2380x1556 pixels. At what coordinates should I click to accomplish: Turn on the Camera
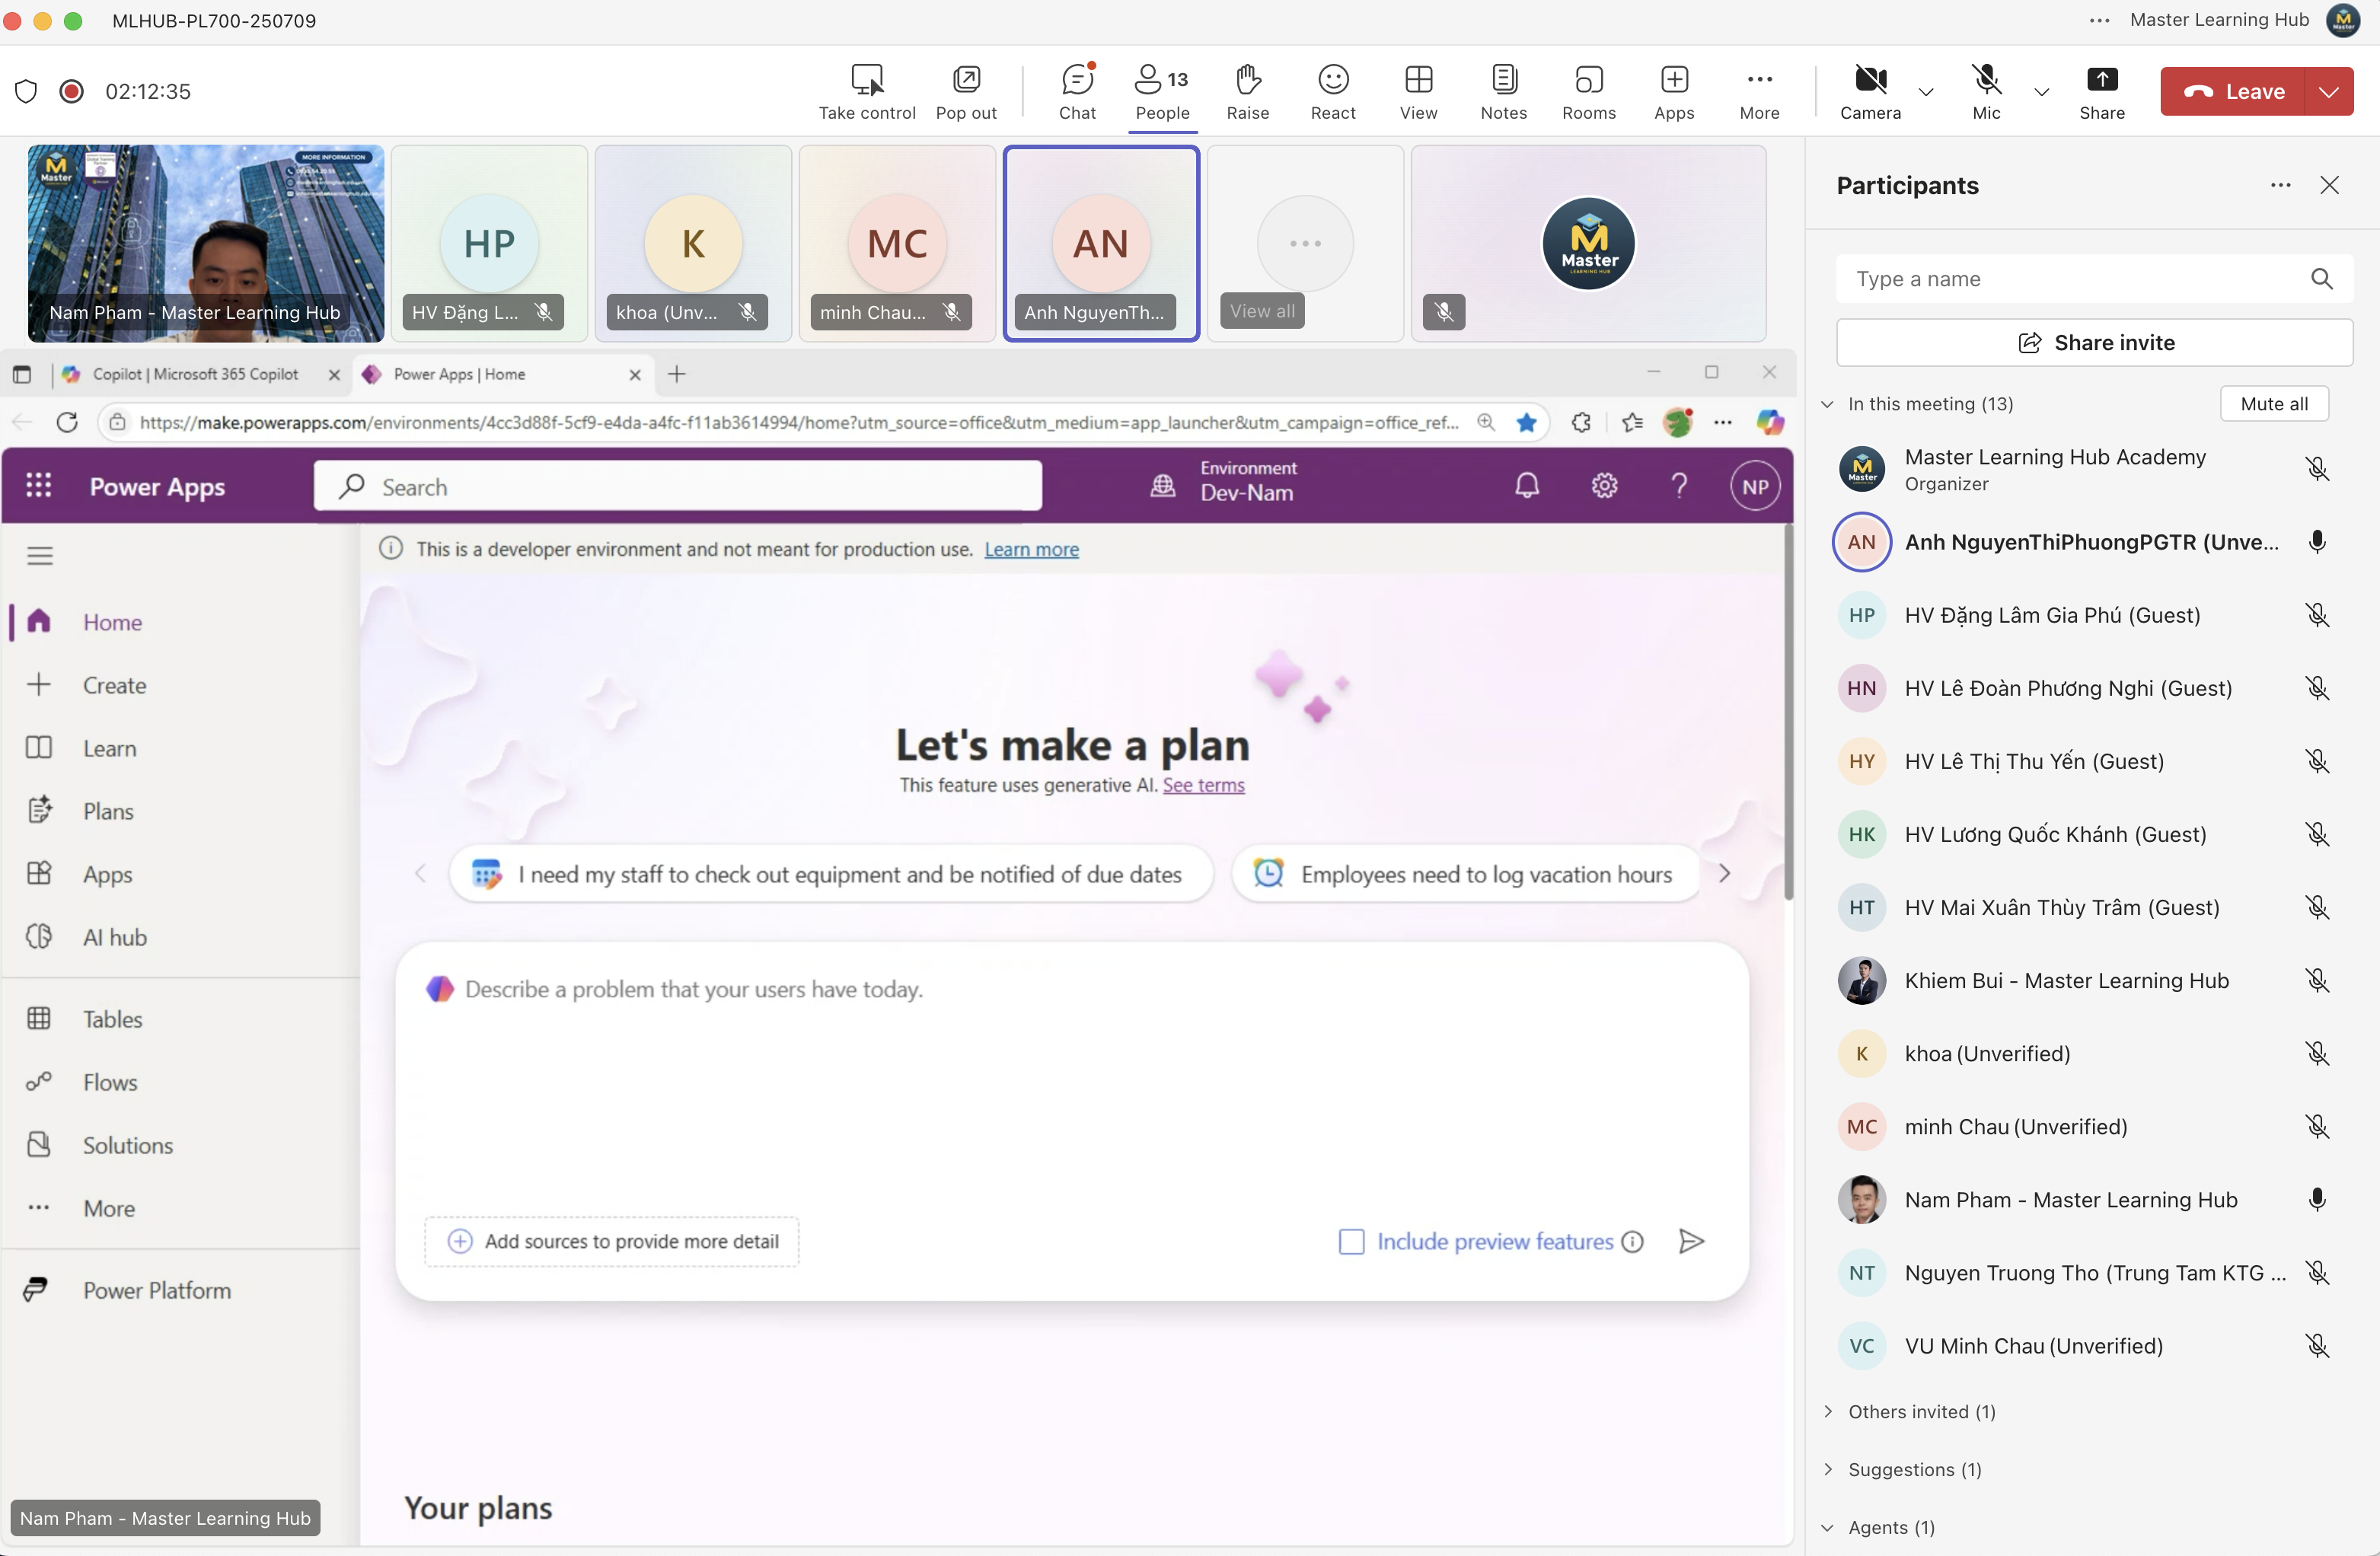point(1870,91)
